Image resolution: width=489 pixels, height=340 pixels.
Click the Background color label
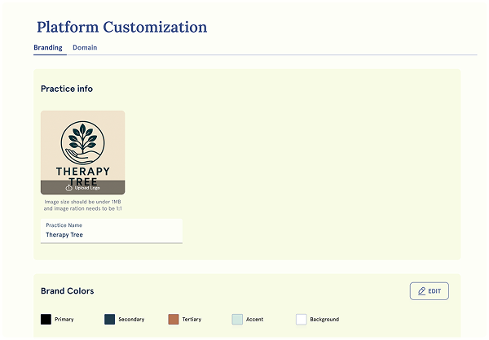[324, 320]
